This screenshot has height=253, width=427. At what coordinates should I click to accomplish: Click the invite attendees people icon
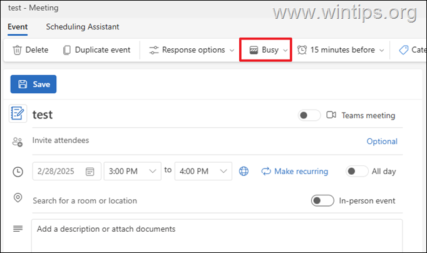point(18,142)
